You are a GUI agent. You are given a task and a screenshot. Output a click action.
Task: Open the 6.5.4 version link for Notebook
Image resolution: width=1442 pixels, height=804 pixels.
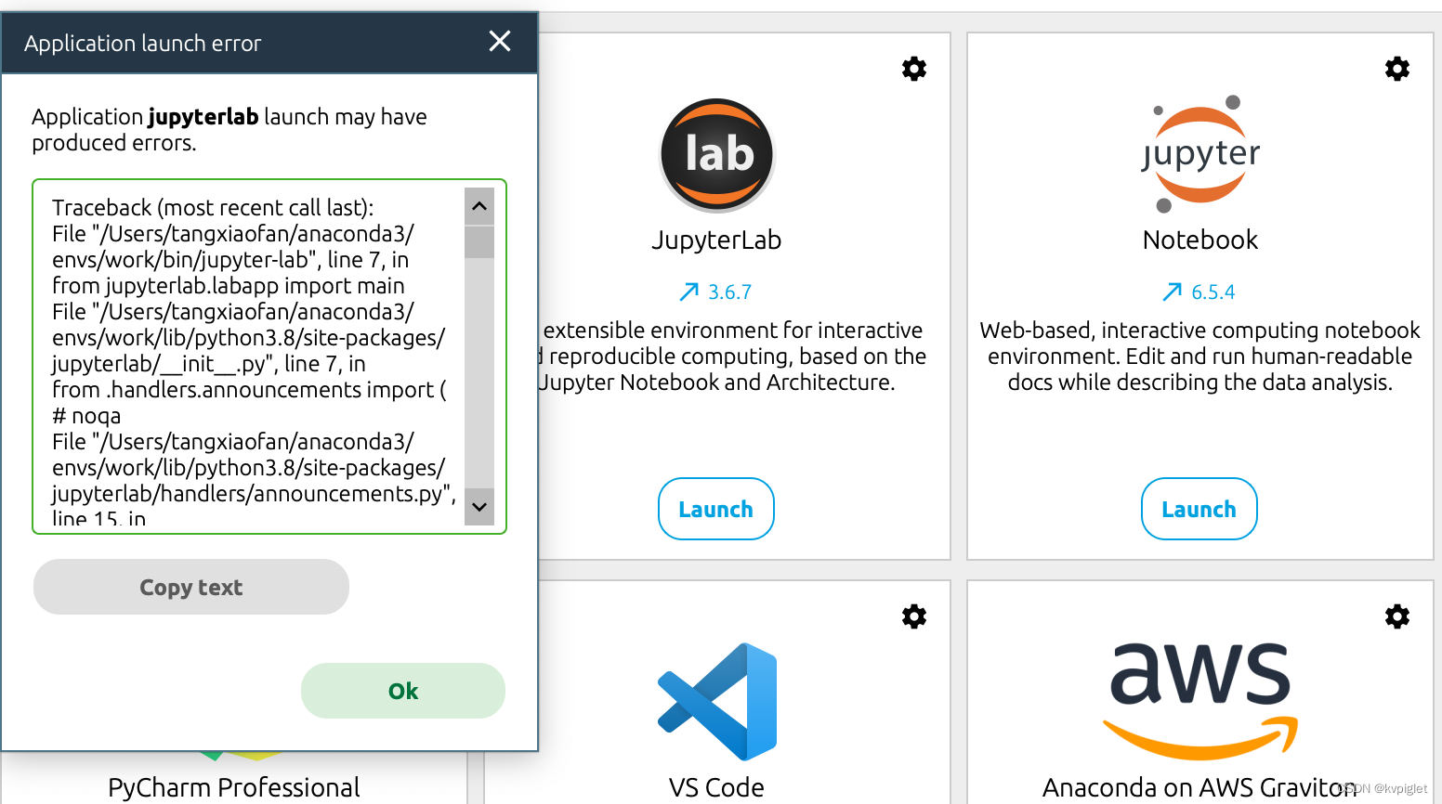[1213, 291]
